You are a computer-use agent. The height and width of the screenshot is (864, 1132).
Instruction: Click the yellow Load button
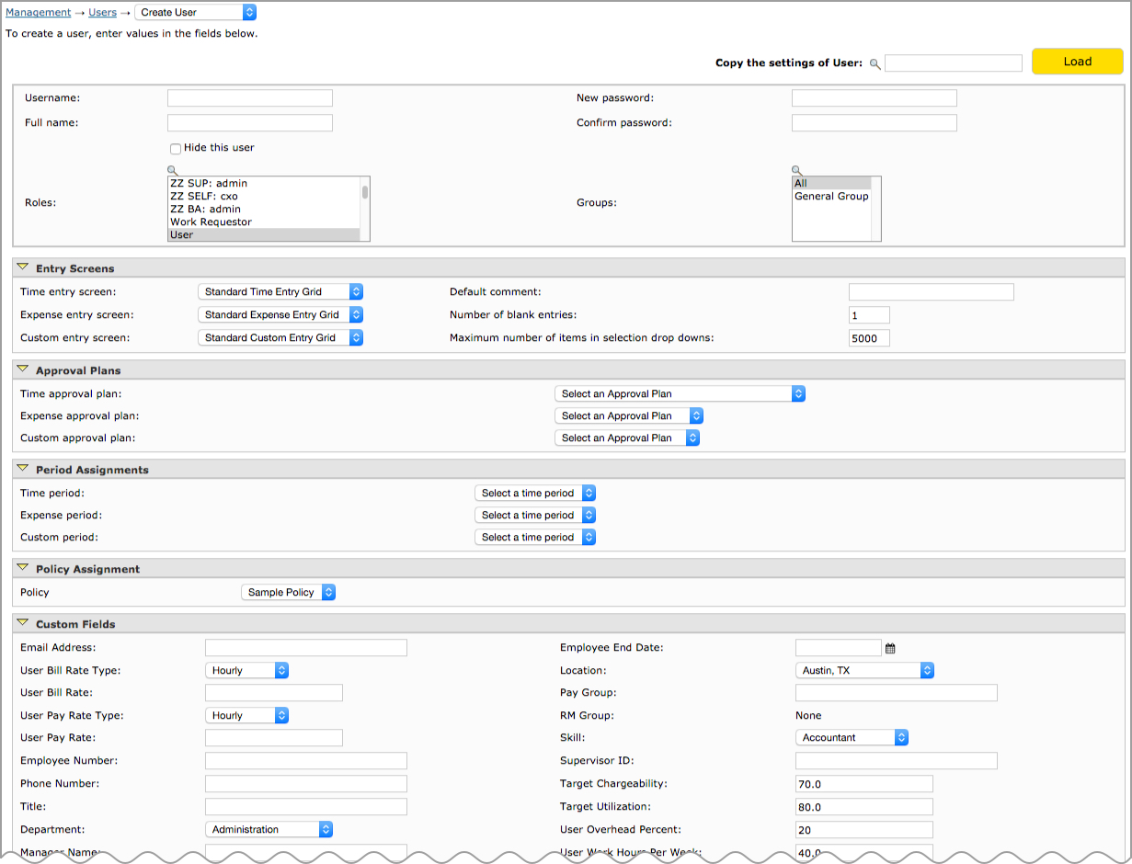pyautogui.click(x=1078, y=62)
